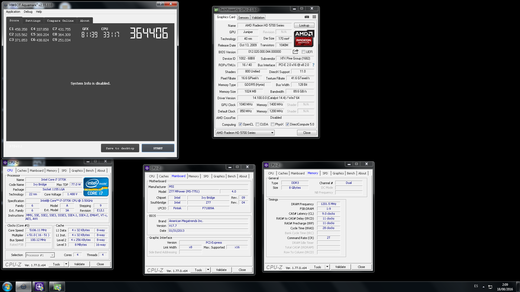Click Save to desktop button
The width and height of the screenshot is (520, 292).
click(120, 148)
